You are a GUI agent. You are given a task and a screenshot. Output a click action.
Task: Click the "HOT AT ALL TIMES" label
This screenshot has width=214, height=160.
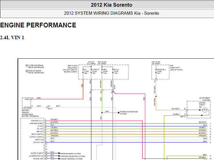click(91, 63)
